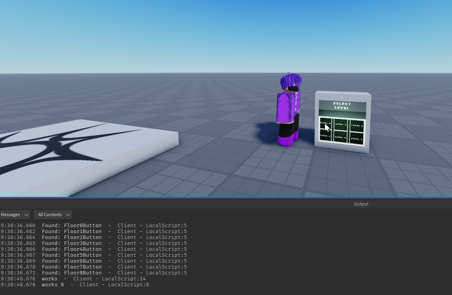Select Level 1 on the level screen

(340, 125)
